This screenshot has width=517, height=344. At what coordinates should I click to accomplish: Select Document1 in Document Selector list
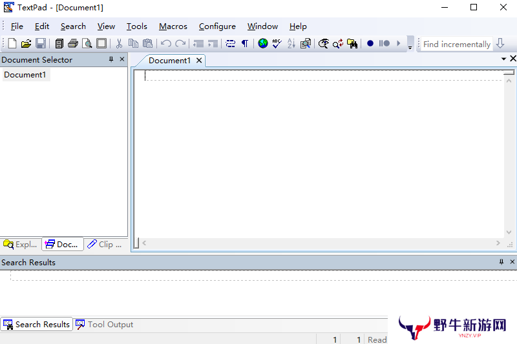click(25, 75)
